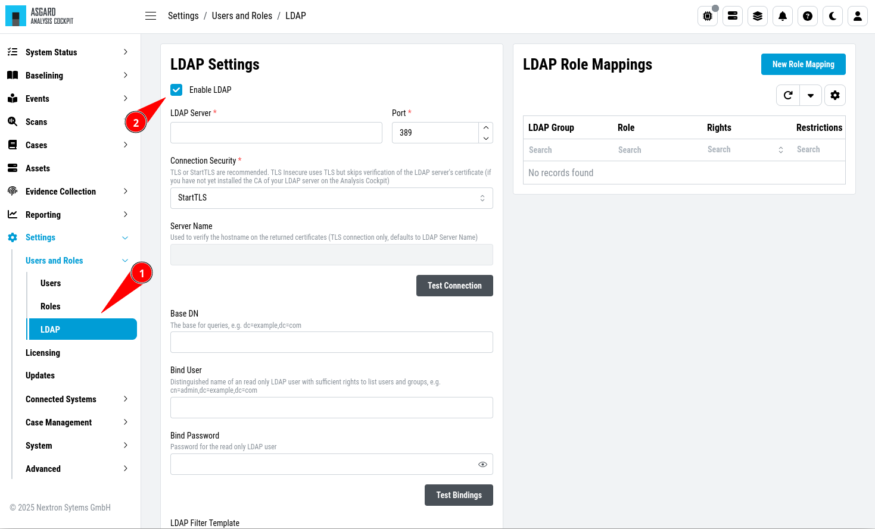Click the System Status checklist icon
The width and height of the screenshot is (875, 529).
tap(13, 52)
